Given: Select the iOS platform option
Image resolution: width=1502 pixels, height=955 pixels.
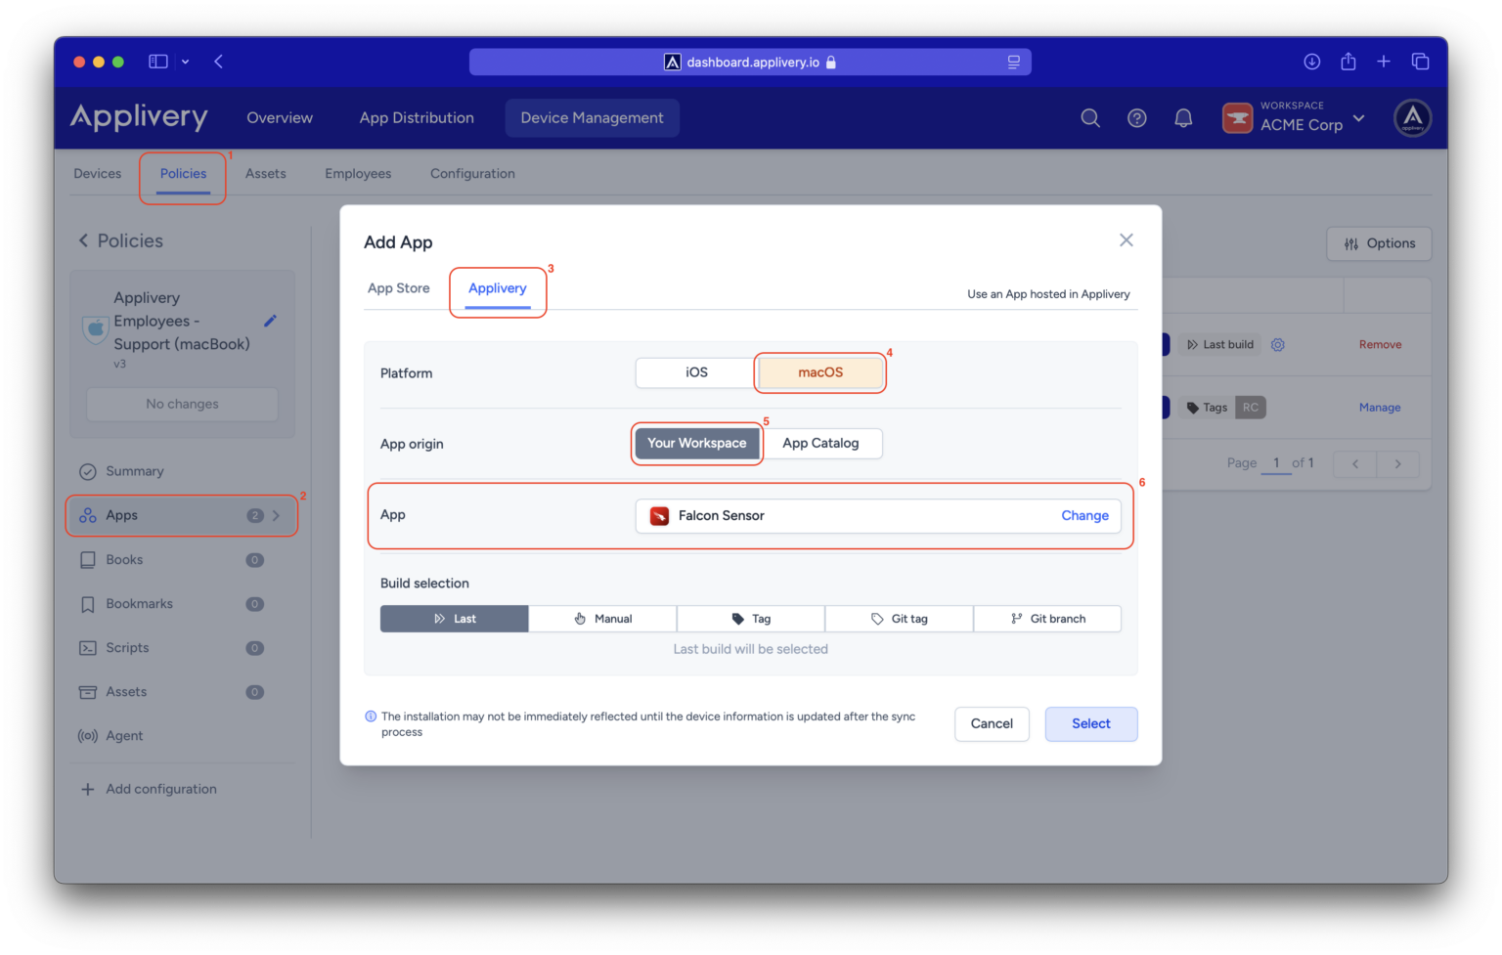Looking at the screenshot, I should click(694, 372).
